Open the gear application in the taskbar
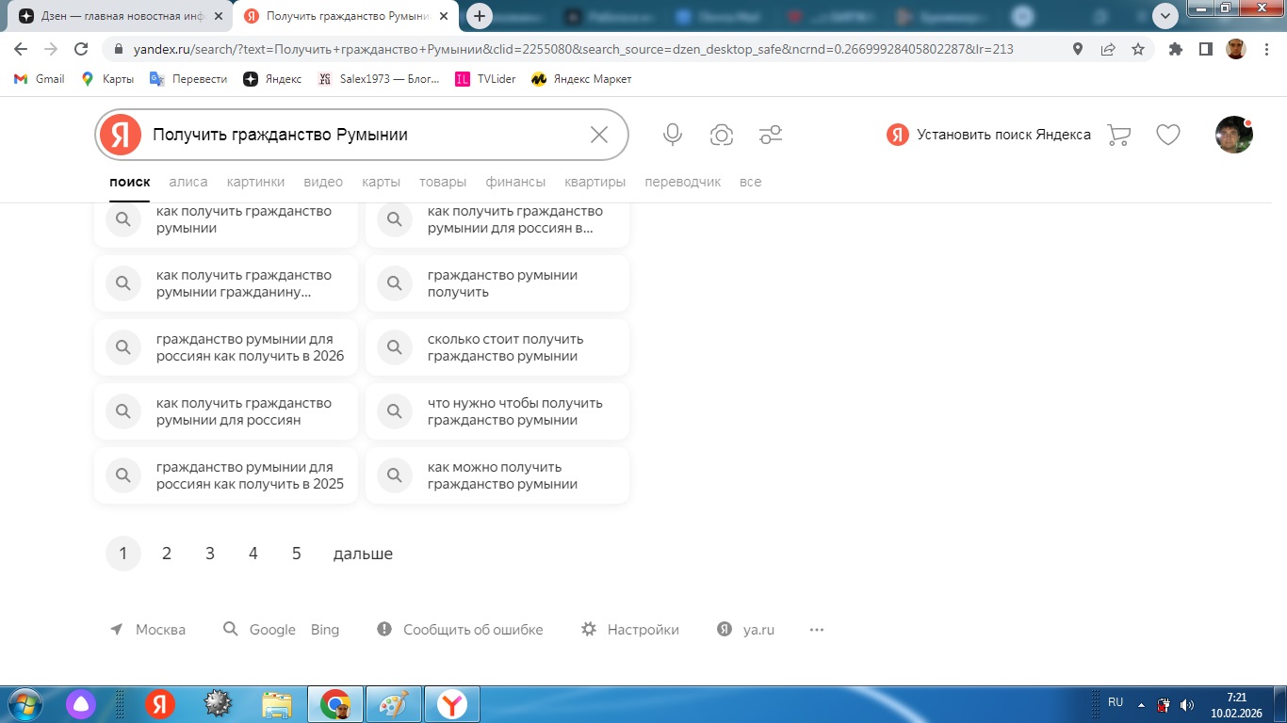This screenshot has width=1287, height=723. pos(219,704)
